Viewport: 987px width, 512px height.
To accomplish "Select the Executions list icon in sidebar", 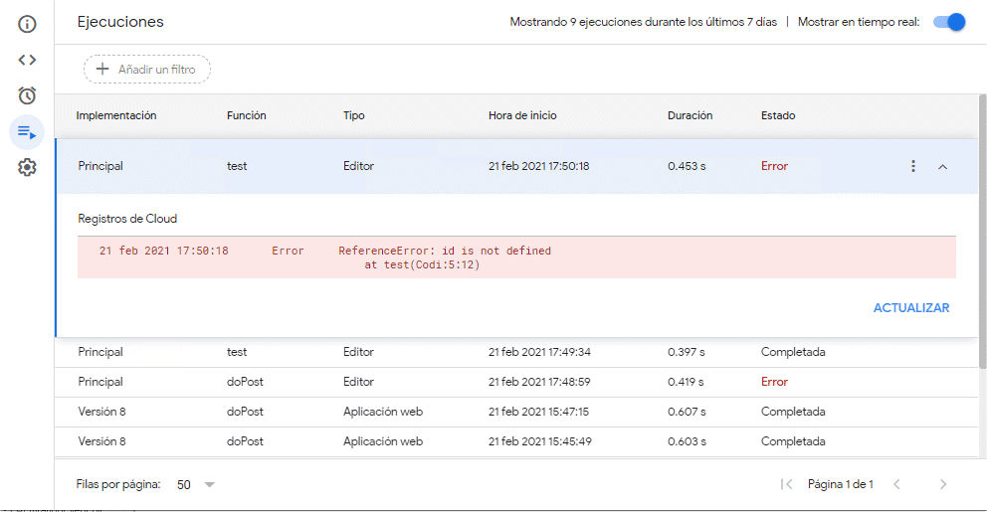I will (x=27, y=131).
